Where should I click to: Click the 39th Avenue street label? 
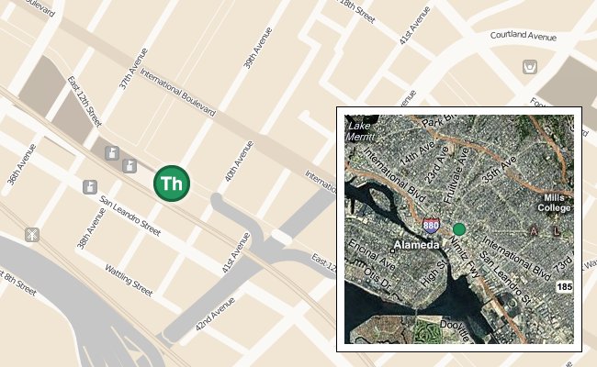pos(258,48)
